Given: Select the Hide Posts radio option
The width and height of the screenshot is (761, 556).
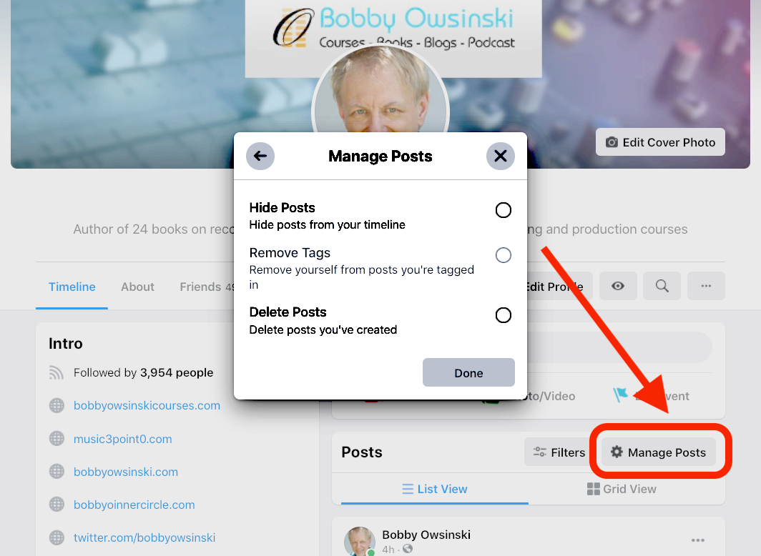Looking at the screenshot, I should 504,210.
